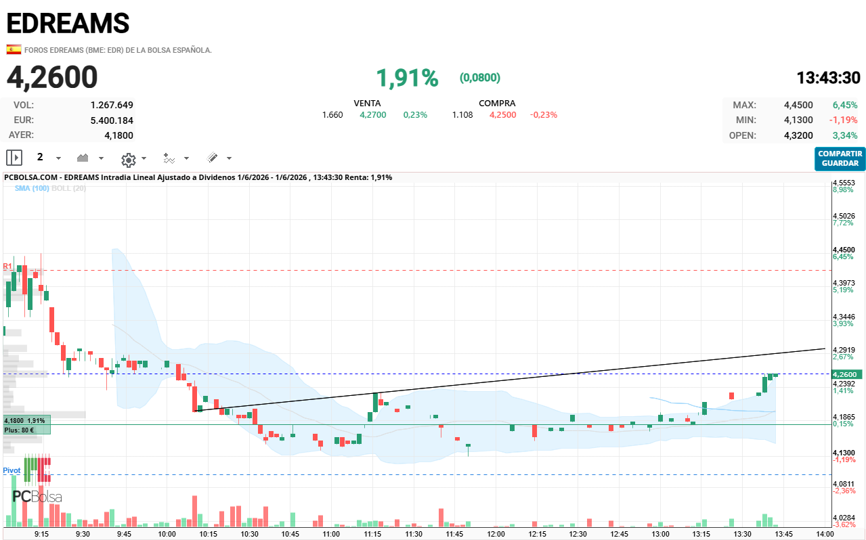Viewport: 866px width, 540px height.
Task: Click the COMPRA volume 1.108
Action: pyautogui.click(x=462, y=115)
